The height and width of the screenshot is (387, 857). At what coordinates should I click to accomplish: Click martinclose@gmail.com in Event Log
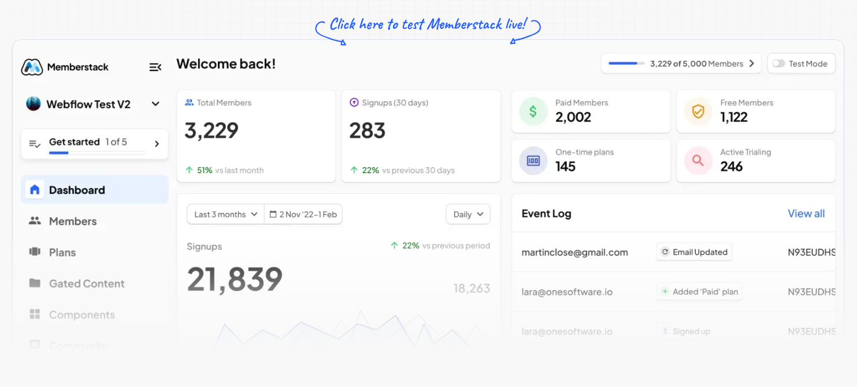(574, 252)
